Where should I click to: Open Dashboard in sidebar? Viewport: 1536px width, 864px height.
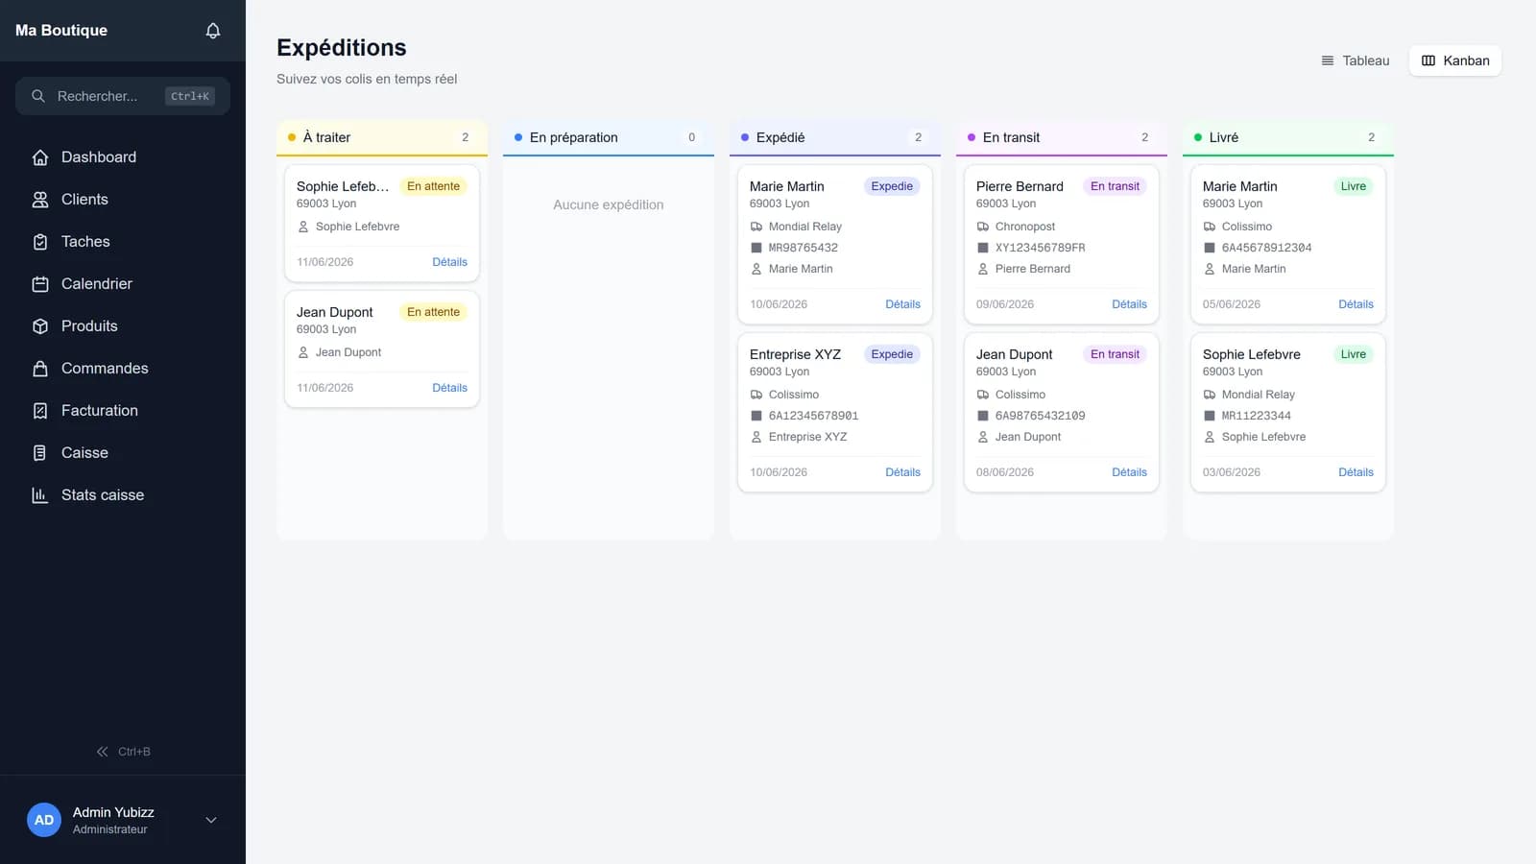click(x=123, y=157)
